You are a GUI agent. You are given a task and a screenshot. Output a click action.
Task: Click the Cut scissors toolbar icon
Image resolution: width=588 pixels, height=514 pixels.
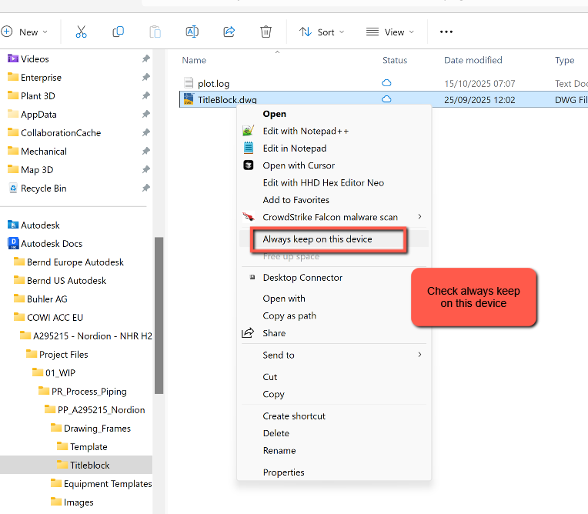coord(81,32)
